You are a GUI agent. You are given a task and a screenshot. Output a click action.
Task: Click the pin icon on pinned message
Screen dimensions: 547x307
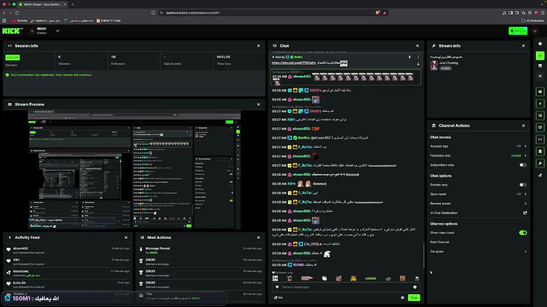point(409,57)
